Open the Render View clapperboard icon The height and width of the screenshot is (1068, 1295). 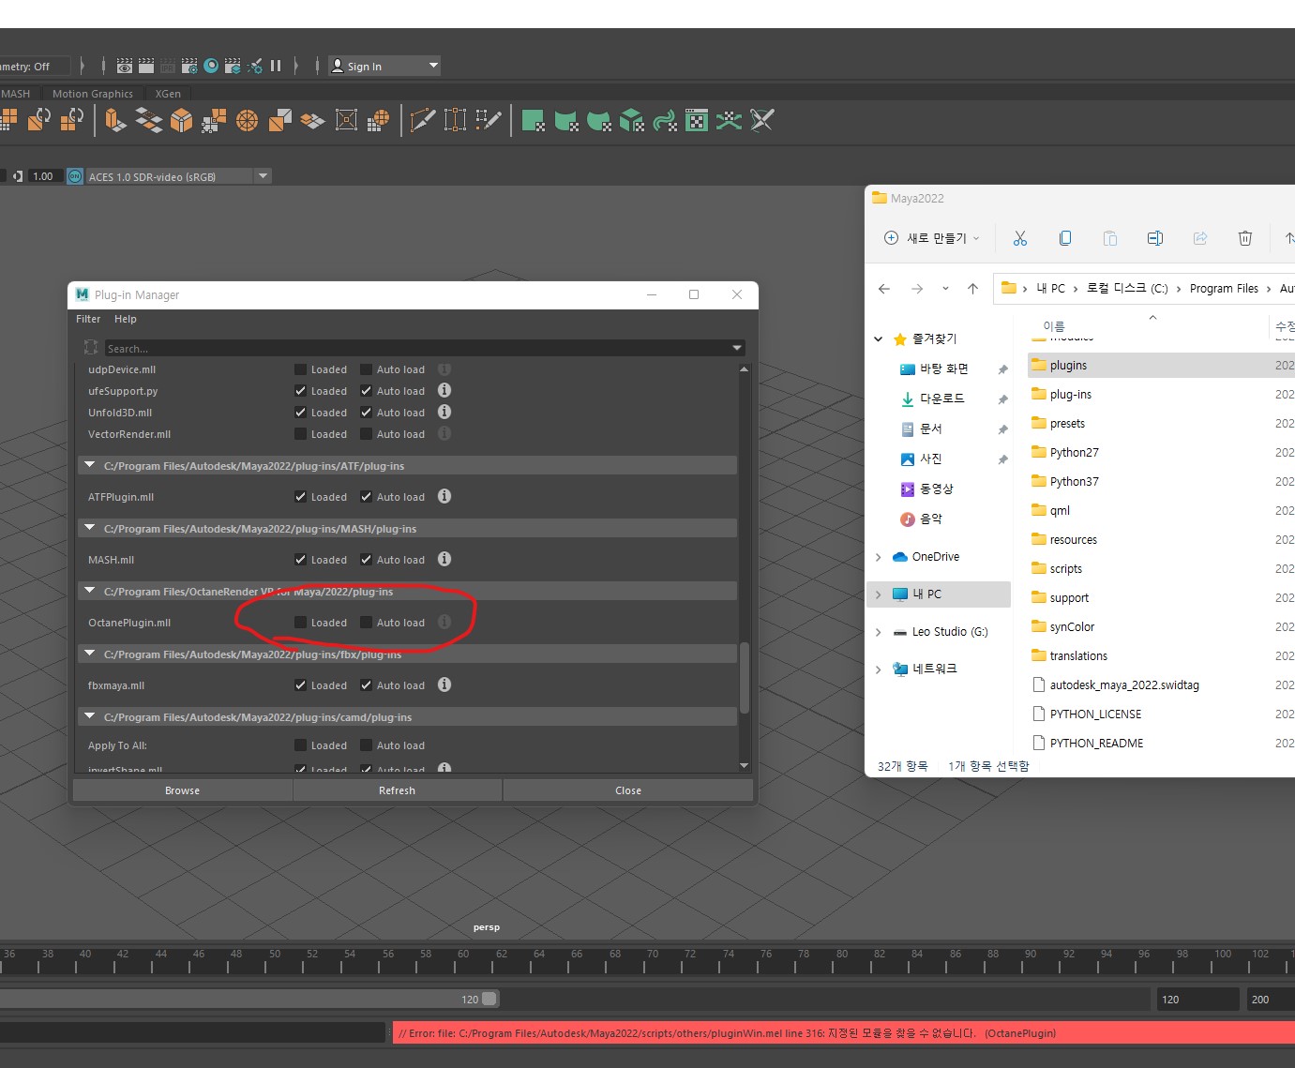click(125, 66)
